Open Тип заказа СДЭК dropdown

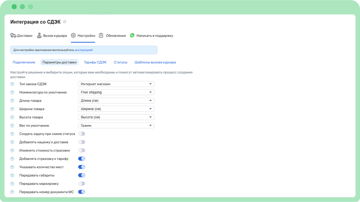point(116,84)
